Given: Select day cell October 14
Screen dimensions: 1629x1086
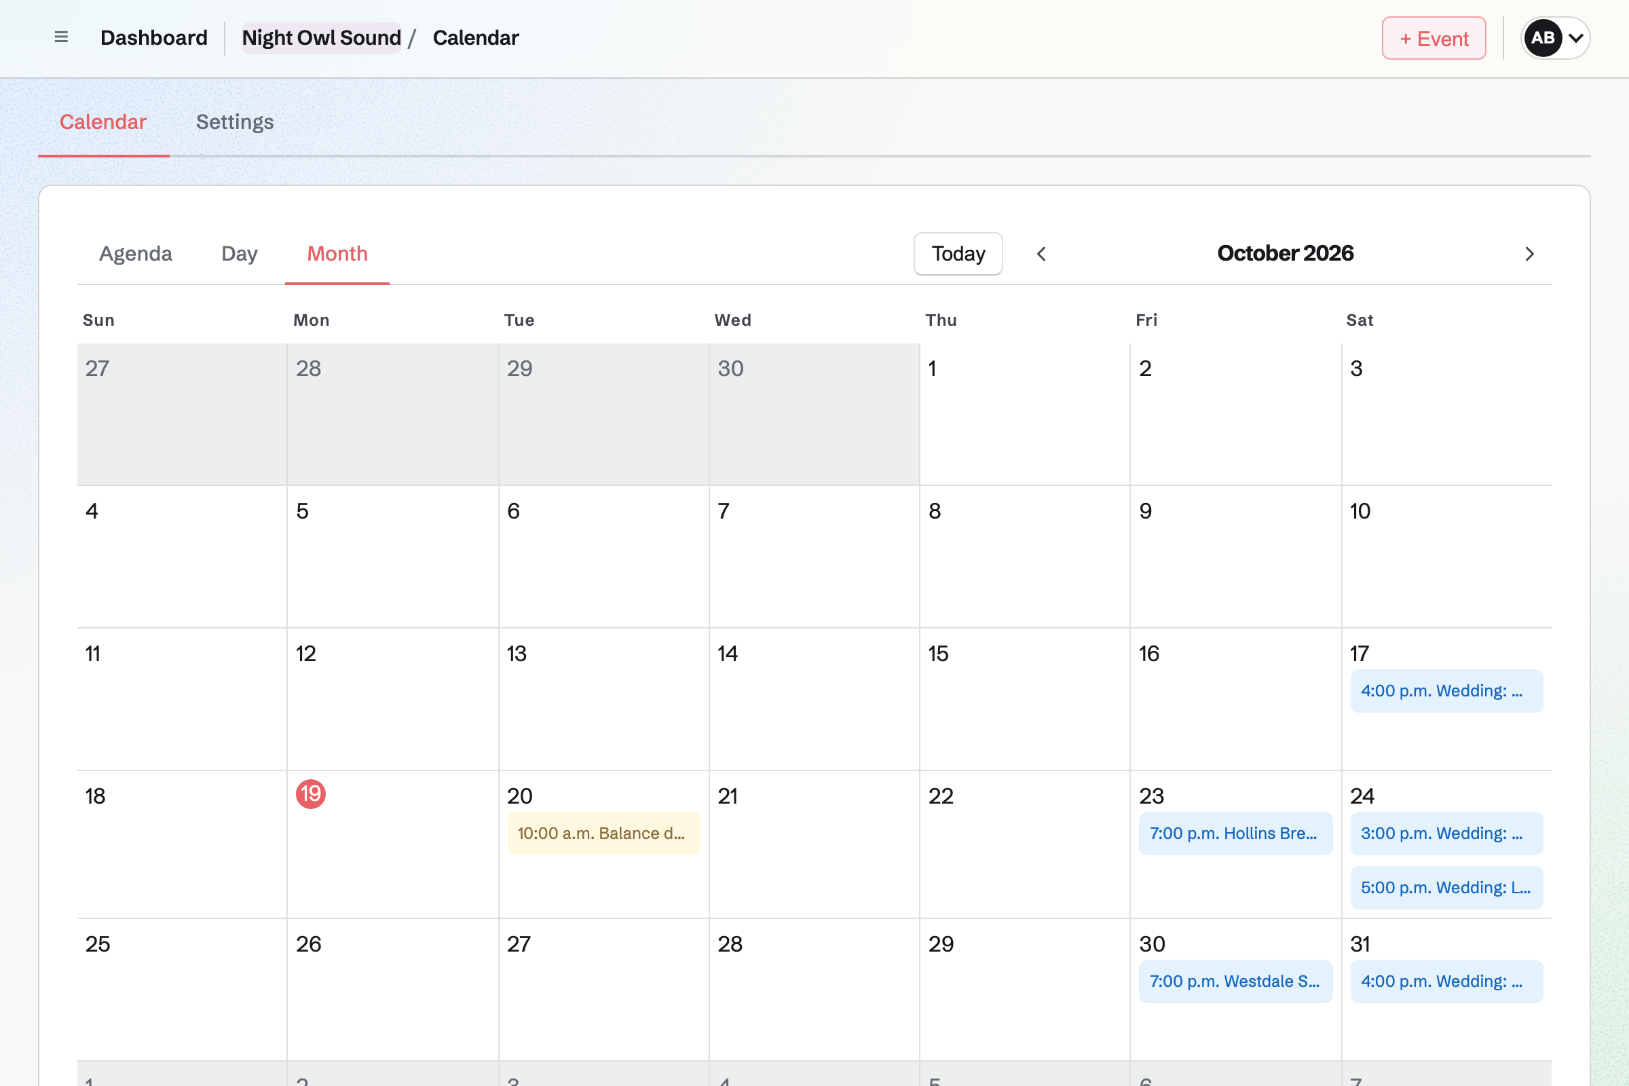Looking at the screenshot, I should coord(814,699).
